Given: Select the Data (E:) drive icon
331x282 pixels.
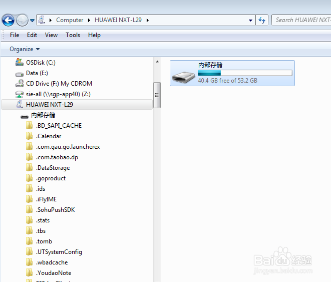Looking at the screenshot, I should tap(20, 74).
